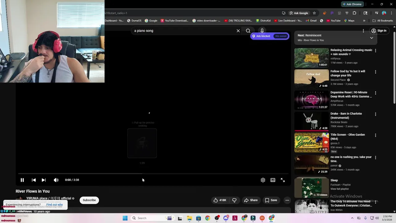Switch to theater mode view
The image size is (396, 223).
[273, 180]
